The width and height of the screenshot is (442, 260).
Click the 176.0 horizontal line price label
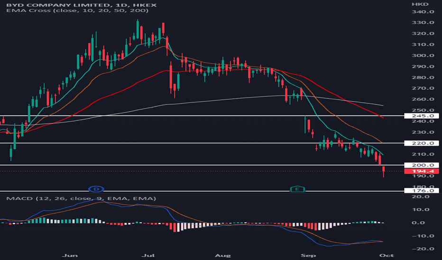click(422, 191)
